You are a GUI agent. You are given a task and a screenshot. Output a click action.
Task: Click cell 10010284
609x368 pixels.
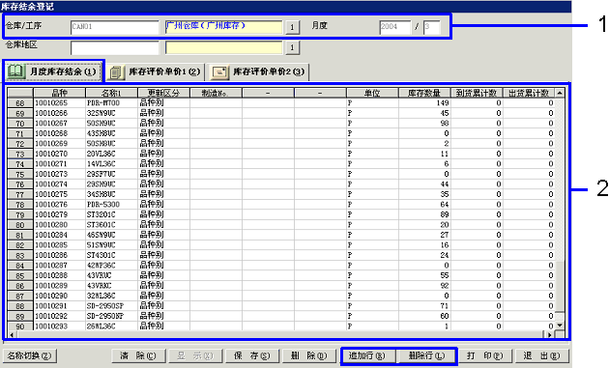click(59, 235)
